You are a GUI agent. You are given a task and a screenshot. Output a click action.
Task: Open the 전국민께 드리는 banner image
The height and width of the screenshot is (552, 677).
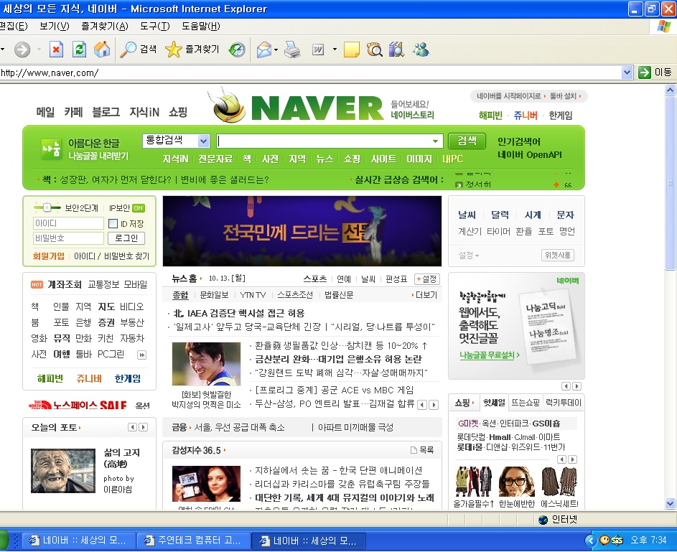point(302,231)
